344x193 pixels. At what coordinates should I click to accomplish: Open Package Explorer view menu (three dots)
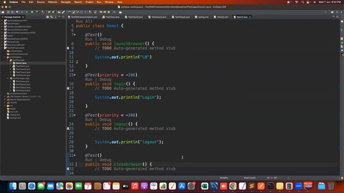click(55, 17)
